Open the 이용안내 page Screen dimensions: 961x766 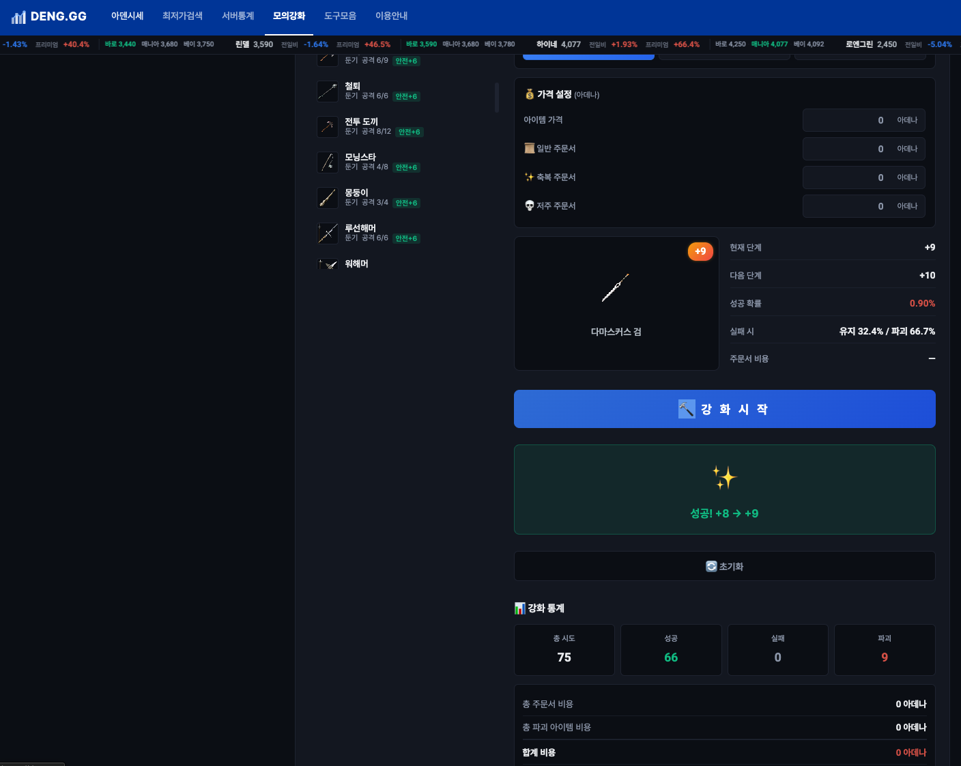391,16
